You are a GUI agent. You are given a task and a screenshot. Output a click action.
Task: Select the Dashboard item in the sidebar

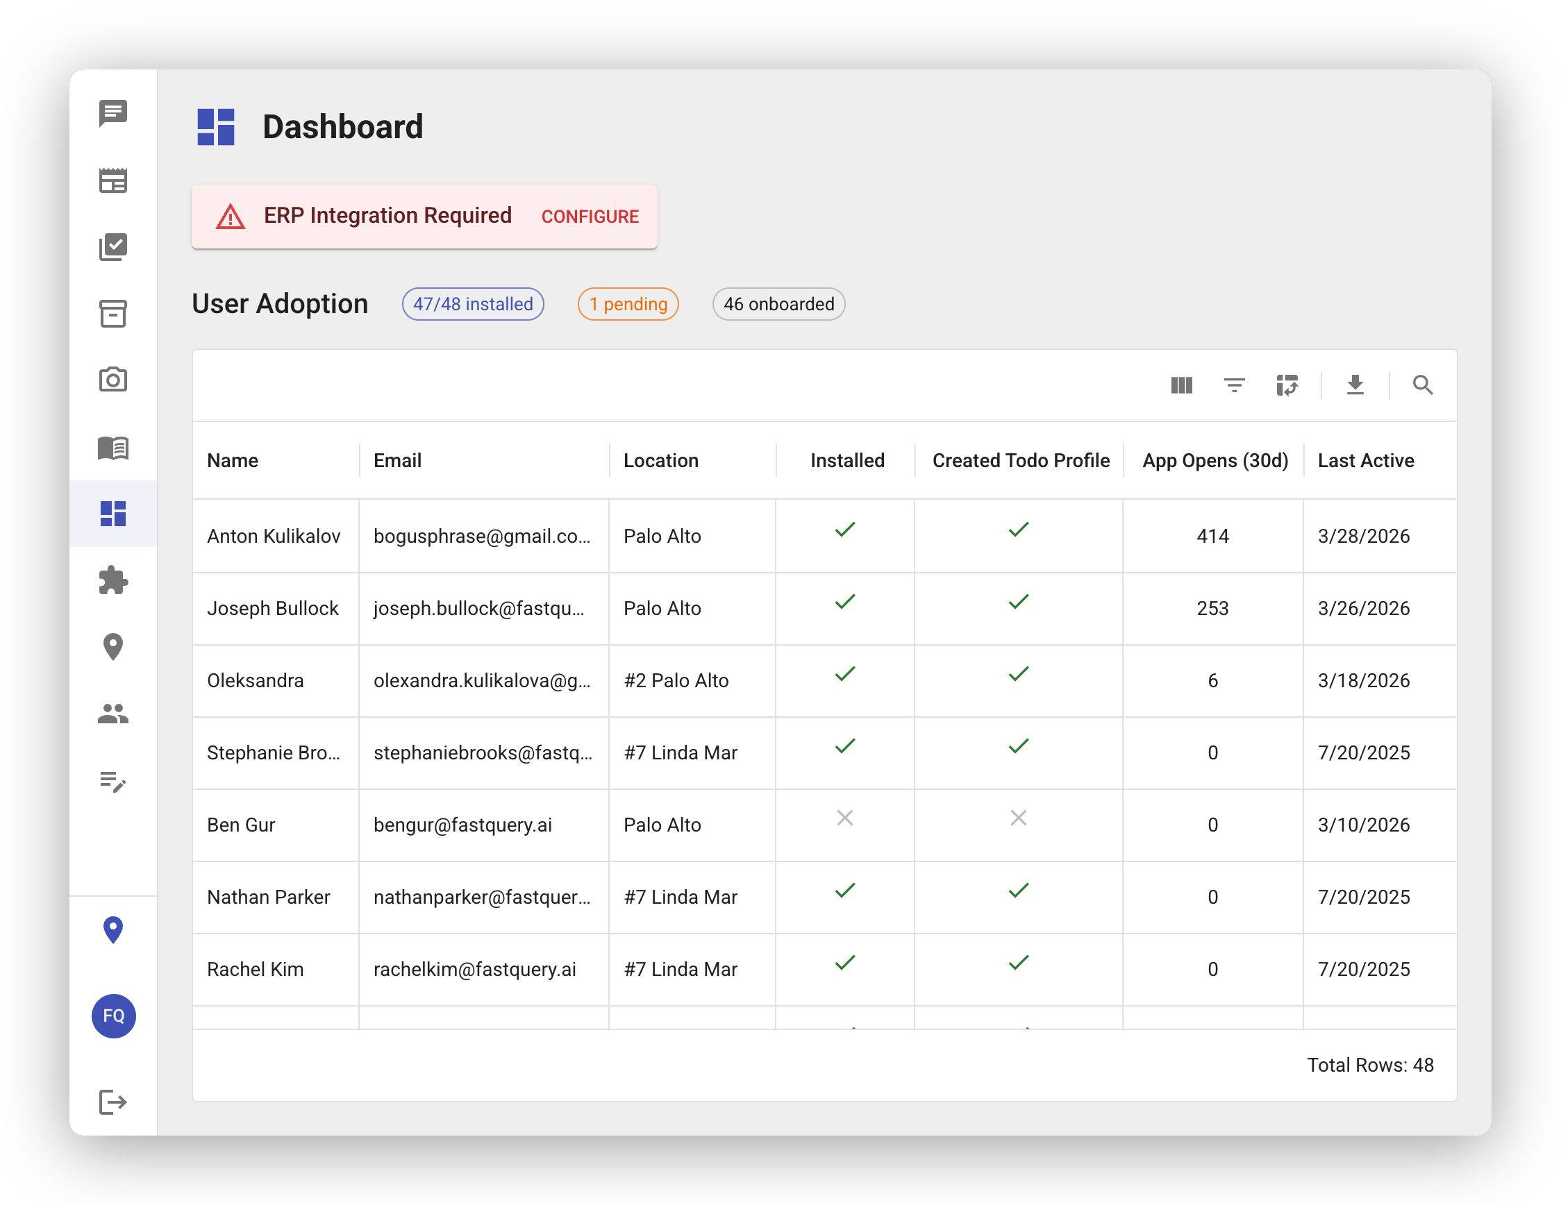[x=113, y=514]
